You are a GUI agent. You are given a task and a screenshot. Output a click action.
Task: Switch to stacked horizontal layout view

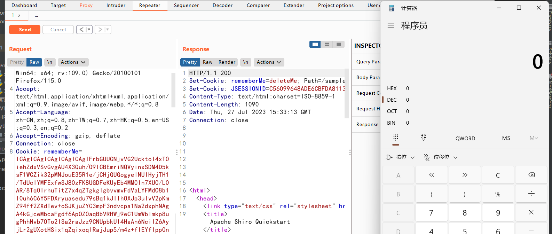[327, 45]
